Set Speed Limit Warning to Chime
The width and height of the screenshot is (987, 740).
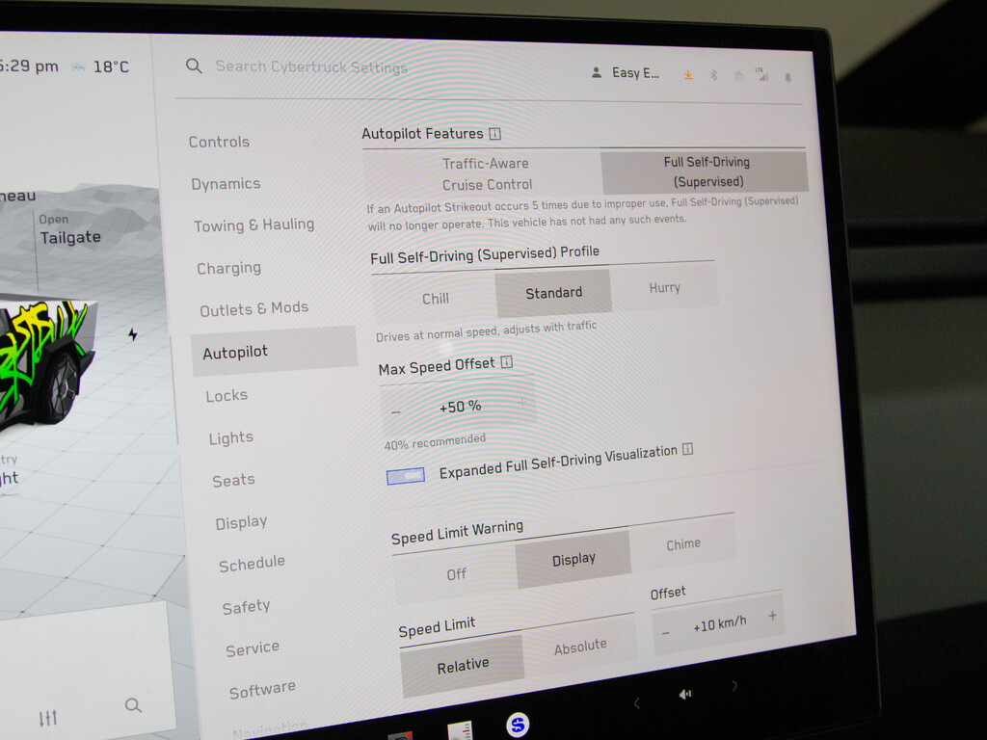pos(683,543)
